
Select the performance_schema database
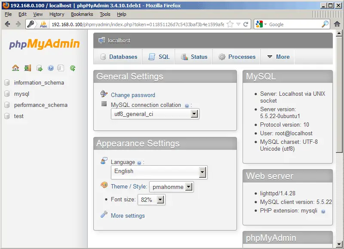coord(41,105)
